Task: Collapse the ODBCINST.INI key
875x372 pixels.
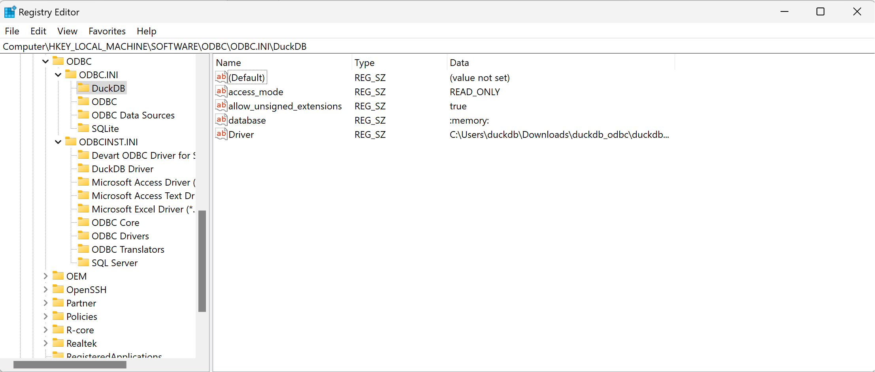Action: 58,142
